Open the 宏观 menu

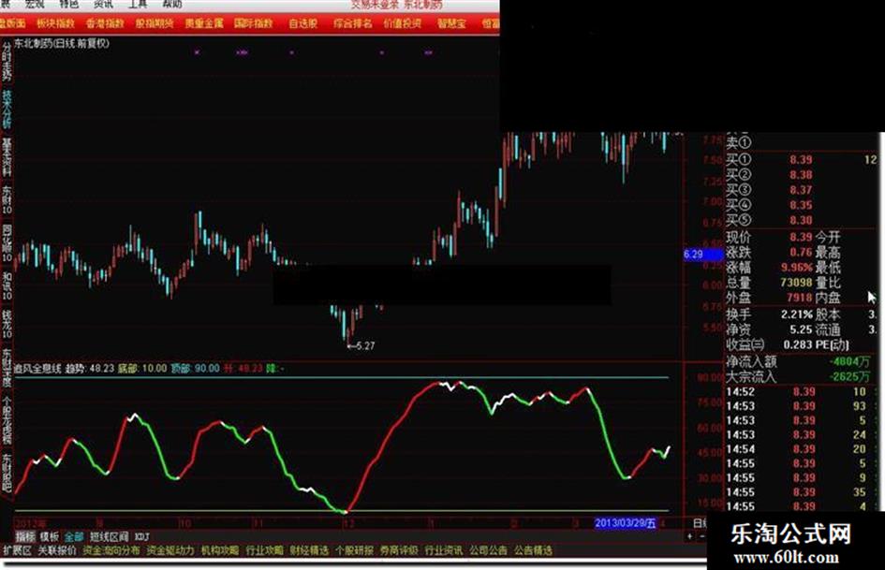[35, 4]
